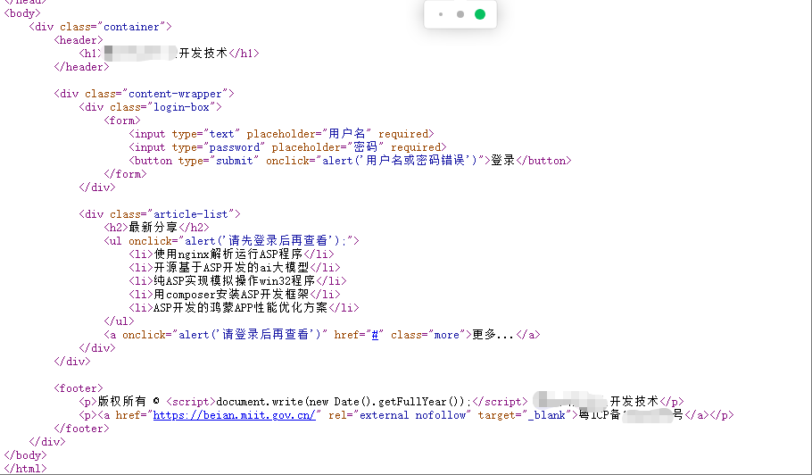Click the opening body tag line
Viewport: 812px width, 475px height.
tap(22, 13)
